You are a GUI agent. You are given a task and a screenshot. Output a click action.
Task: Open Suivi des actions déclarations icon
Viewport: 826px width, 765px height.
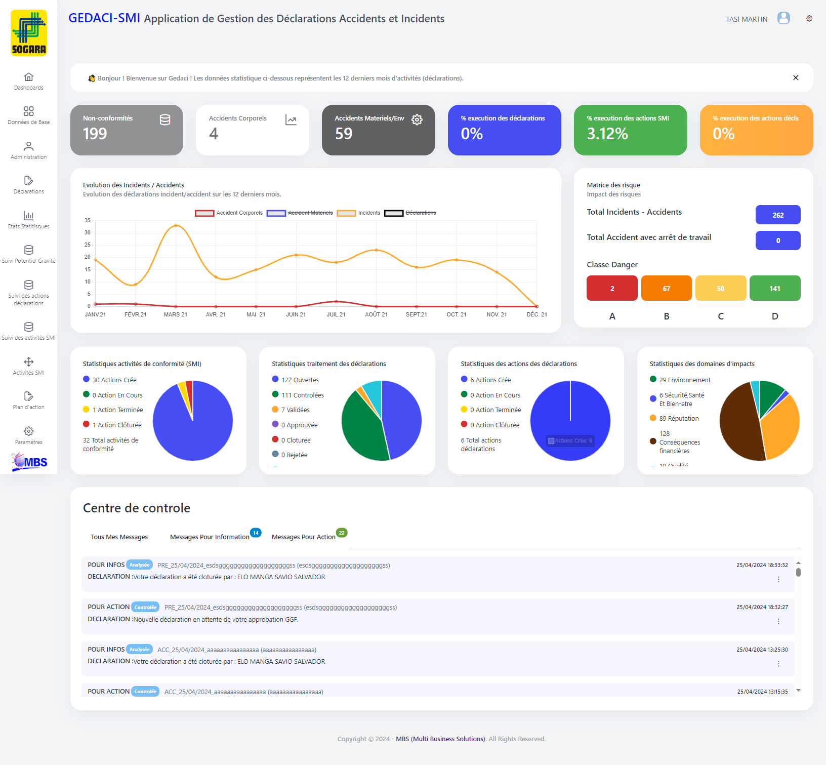click(29, 285)
